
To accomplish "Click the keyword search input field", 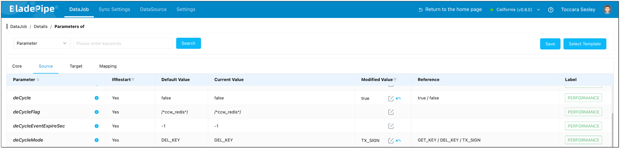I will coord(123,43).
